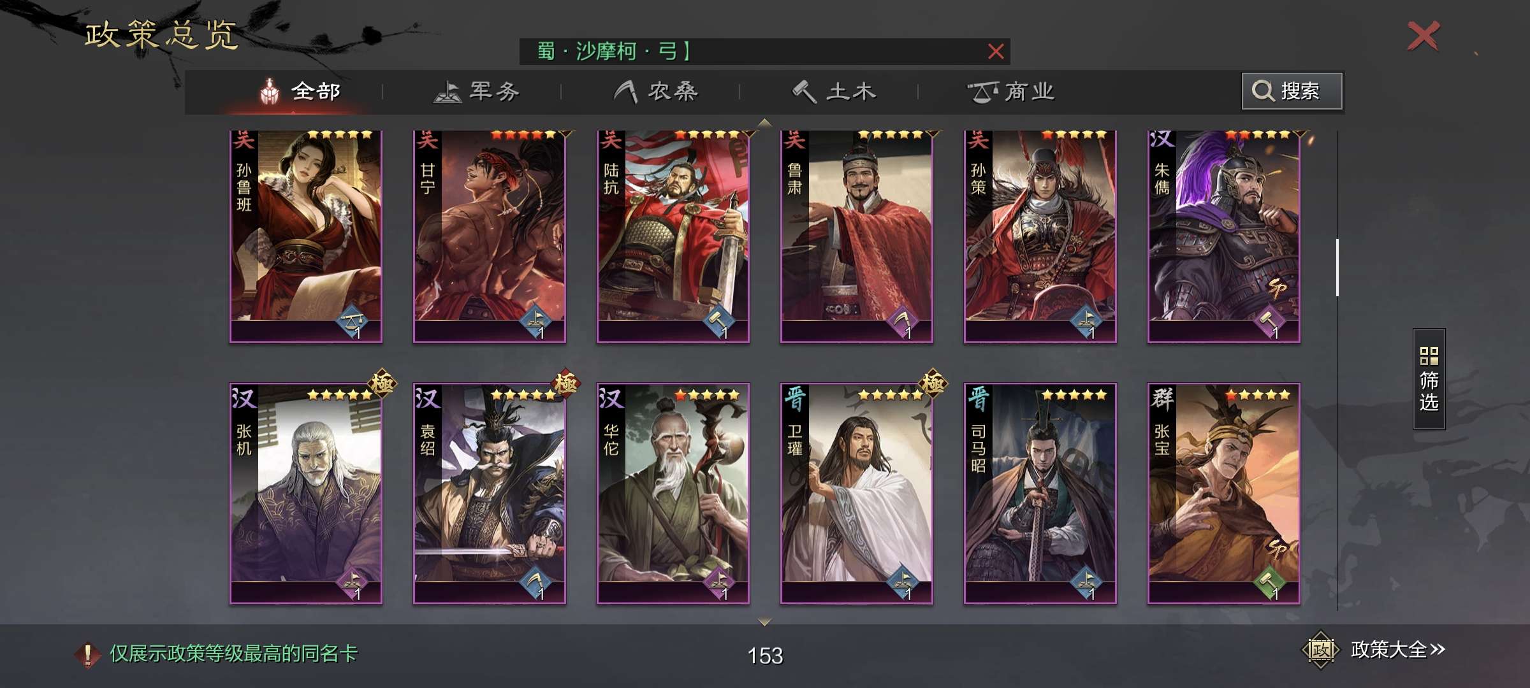Open the 政策大全 link
Image resolution: width=1530 pixels, height=688 pixels.
click(1397, 650)
